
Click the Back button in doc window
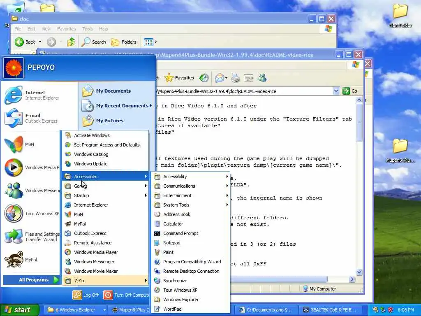(x=25, y=42)
